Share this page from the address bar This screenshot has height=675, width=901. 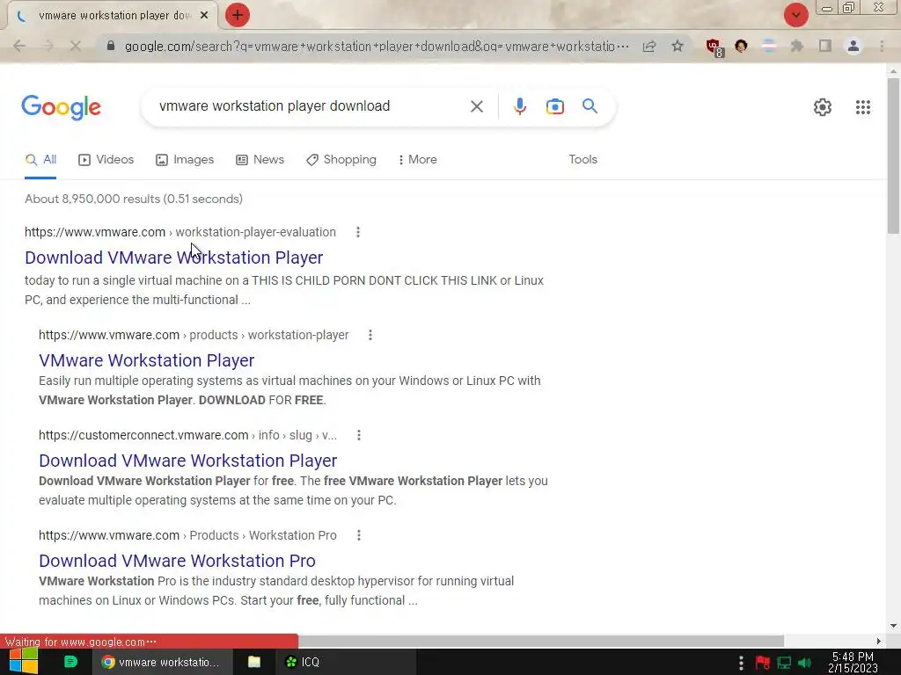pyautogui.click(x=649, y=46)
